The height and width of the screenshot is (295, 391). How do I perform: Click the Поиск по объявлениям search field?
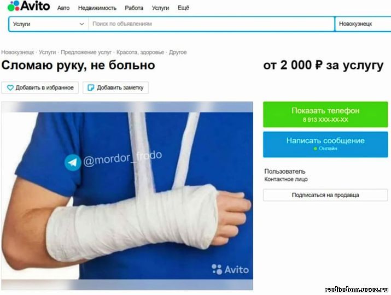pos(212,24)
